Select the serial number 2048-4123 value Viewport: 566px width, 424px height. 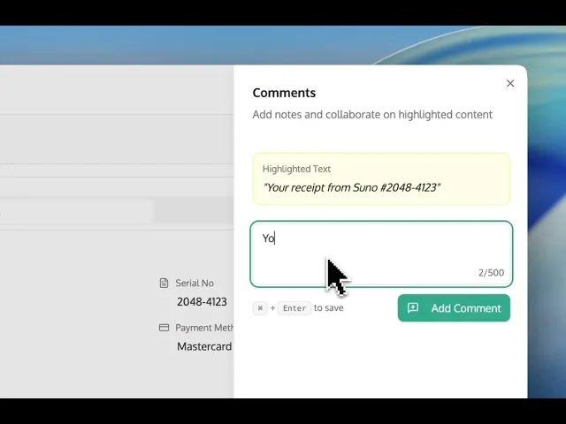(x=202, y=301)
